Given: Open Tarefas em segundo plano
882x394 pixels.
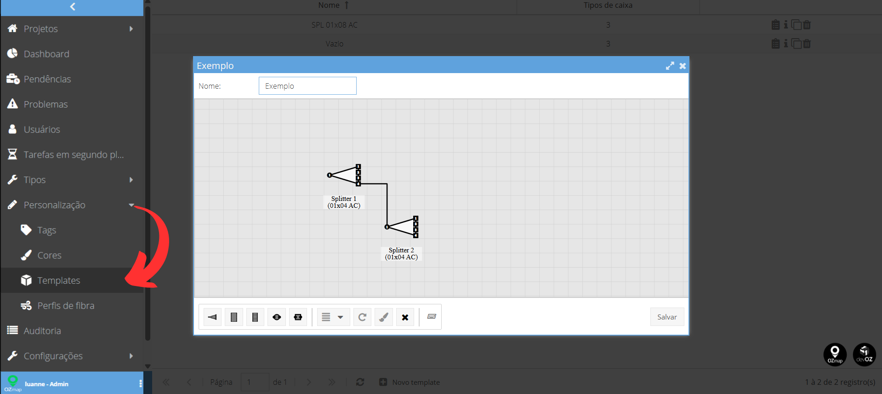Looking at the screenshot, I should (72, 154).
